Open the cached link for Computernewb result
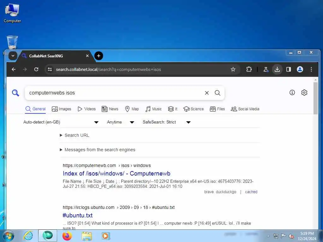The image size is (323, 242). pyautogui.click(x=251, y=192)
